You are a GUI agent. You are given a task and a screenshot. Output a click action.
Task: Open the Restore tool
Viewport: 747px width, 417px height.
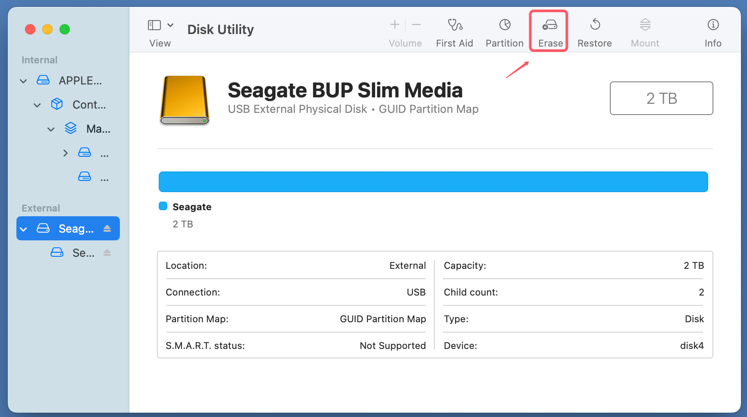click(x=595, y=31)
